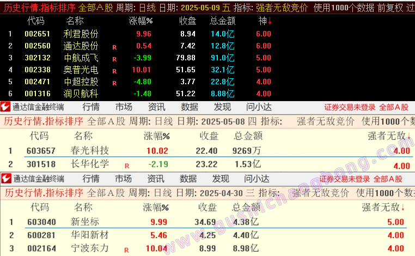Open 问小达 menu above the 2025-05-08 table
The width and height of the screenshot is (415, 256).
pyautogui.click(x=259, y=107)
